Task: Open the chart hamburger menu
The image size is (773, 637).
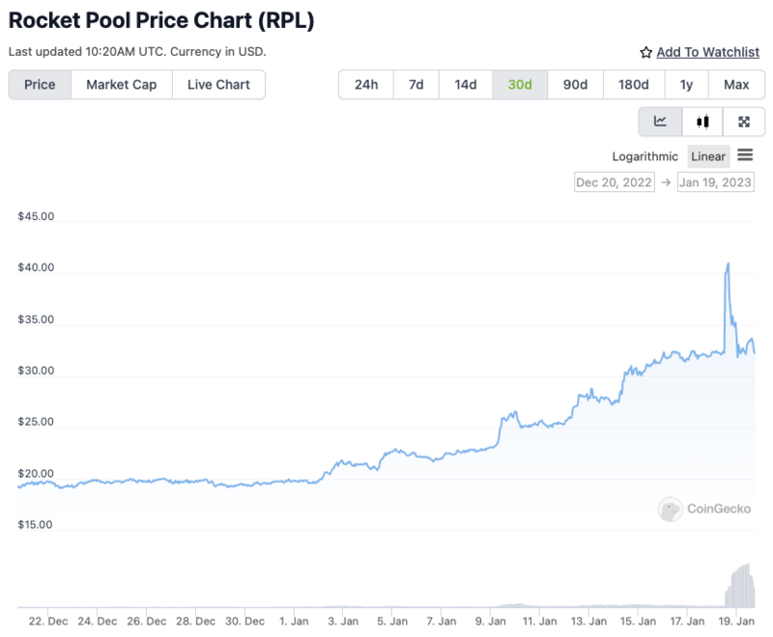Action: [x=745, y=155]
